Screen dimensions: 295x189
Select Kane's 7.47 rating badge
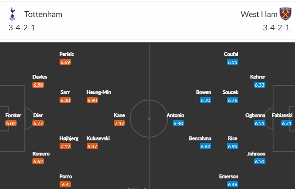(119, 123)
